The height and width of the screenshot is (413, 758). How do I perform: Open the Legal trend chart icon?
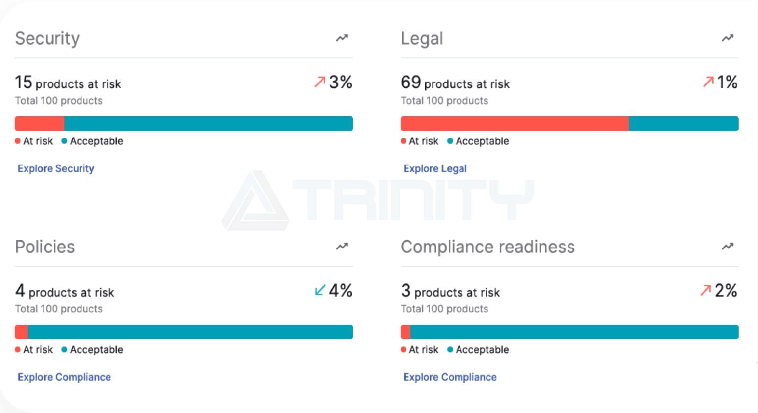point(728,38)
